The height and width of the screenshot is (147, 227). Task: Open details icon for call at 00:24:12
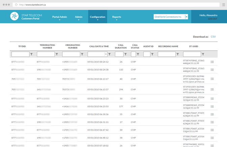212,62
